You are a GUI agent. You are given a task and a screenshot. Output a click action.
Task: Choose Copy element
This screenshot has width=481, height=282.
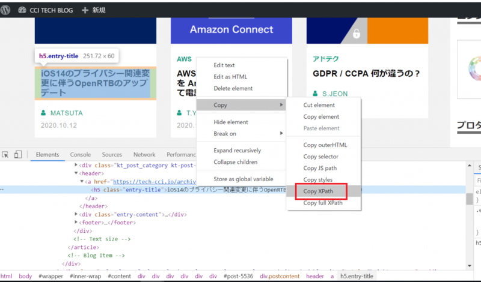tap(321, 116)
